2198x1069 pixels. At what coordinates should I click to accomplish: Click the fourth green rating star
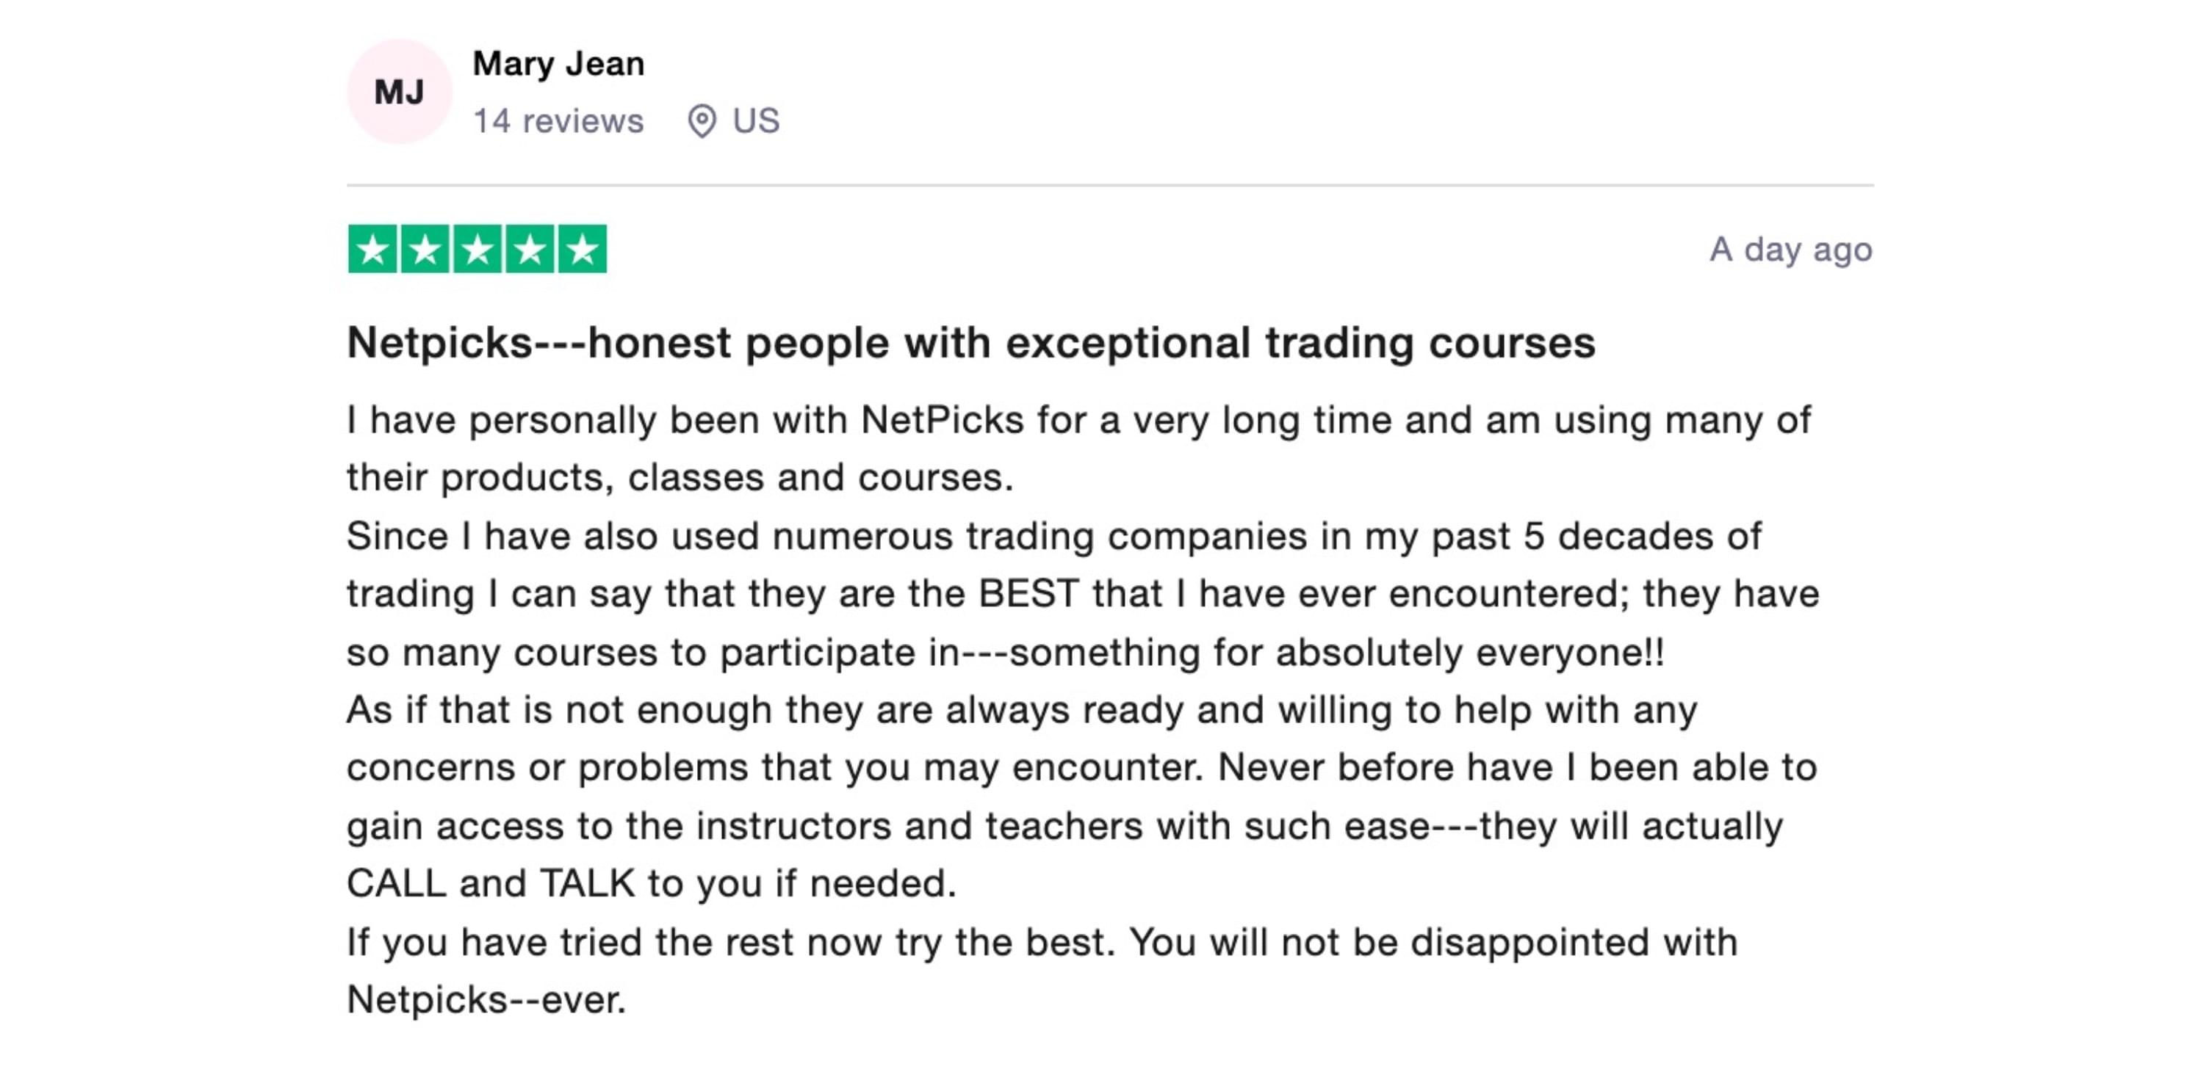pyautogui.click(x=530, y=249)
